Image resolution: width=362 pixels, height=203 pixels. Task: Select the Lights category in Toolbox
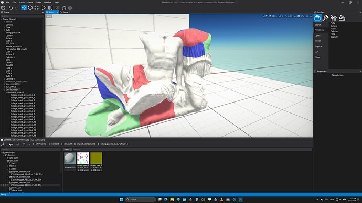tap(317, 36)
